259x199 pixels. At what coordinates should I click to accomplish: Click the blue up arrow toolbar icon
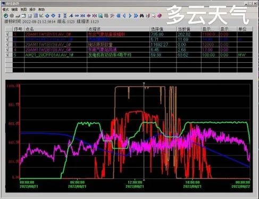(x=47, y=16)
